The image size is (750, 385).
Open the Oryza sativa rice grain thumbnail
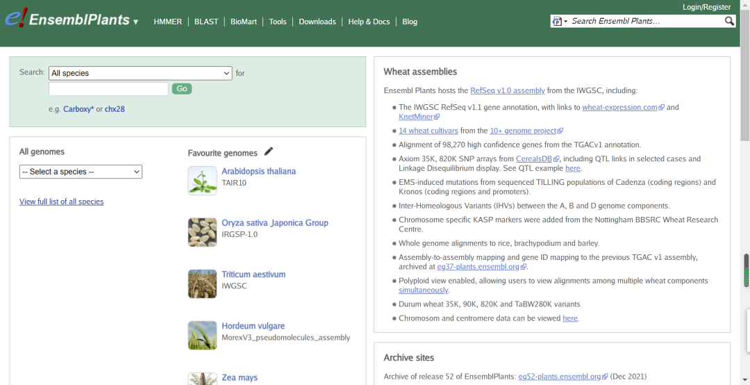coord(202,232)
